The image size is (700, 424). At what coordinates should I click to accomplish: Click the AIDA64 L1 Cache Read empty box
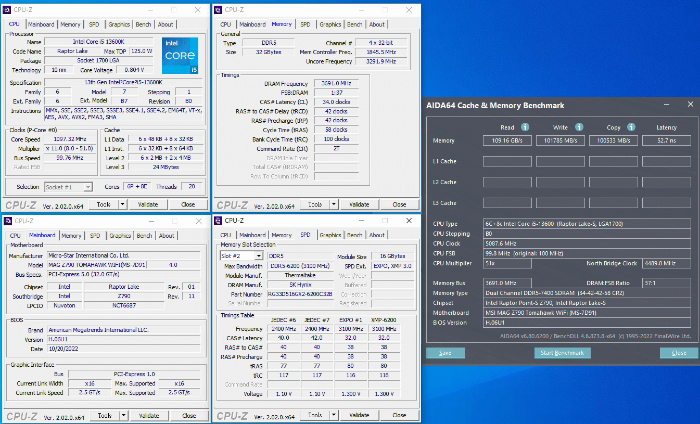pos(507,161)
